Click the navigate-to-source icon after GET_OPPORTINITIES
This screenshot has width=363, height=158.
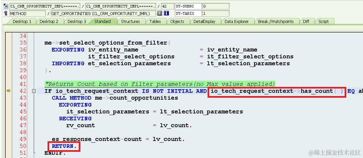point(159,13)
